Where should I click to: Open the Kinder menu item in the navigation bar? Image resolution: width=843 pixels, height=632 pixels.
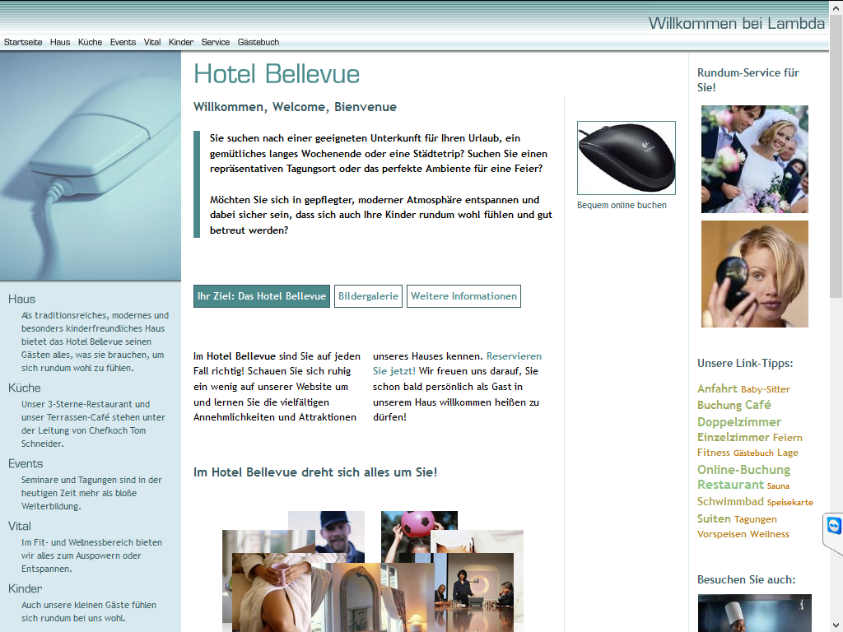(180, 42)
